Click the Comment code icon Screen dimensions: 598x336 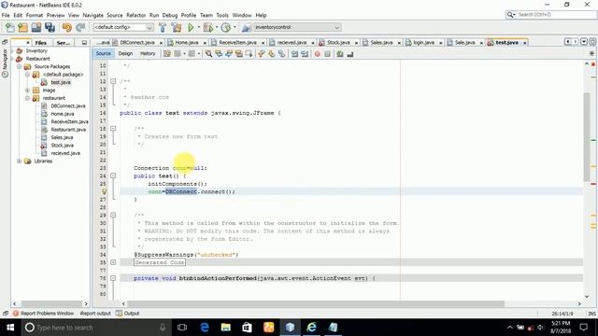pyautogui.click(x=340, y=54)
